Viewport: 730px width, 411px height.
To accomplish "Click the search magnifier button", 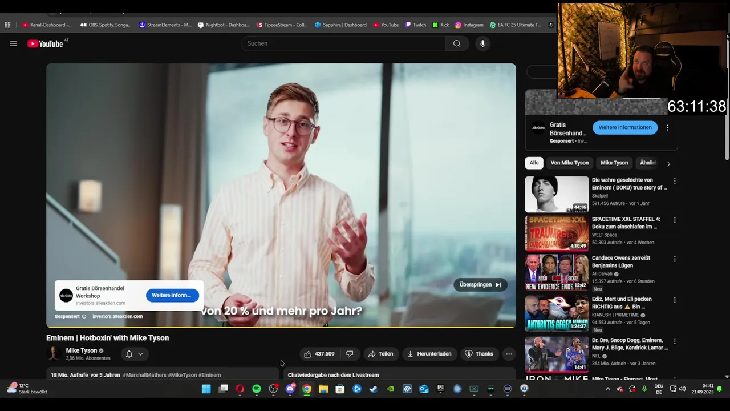I will (x=457, y=43).
